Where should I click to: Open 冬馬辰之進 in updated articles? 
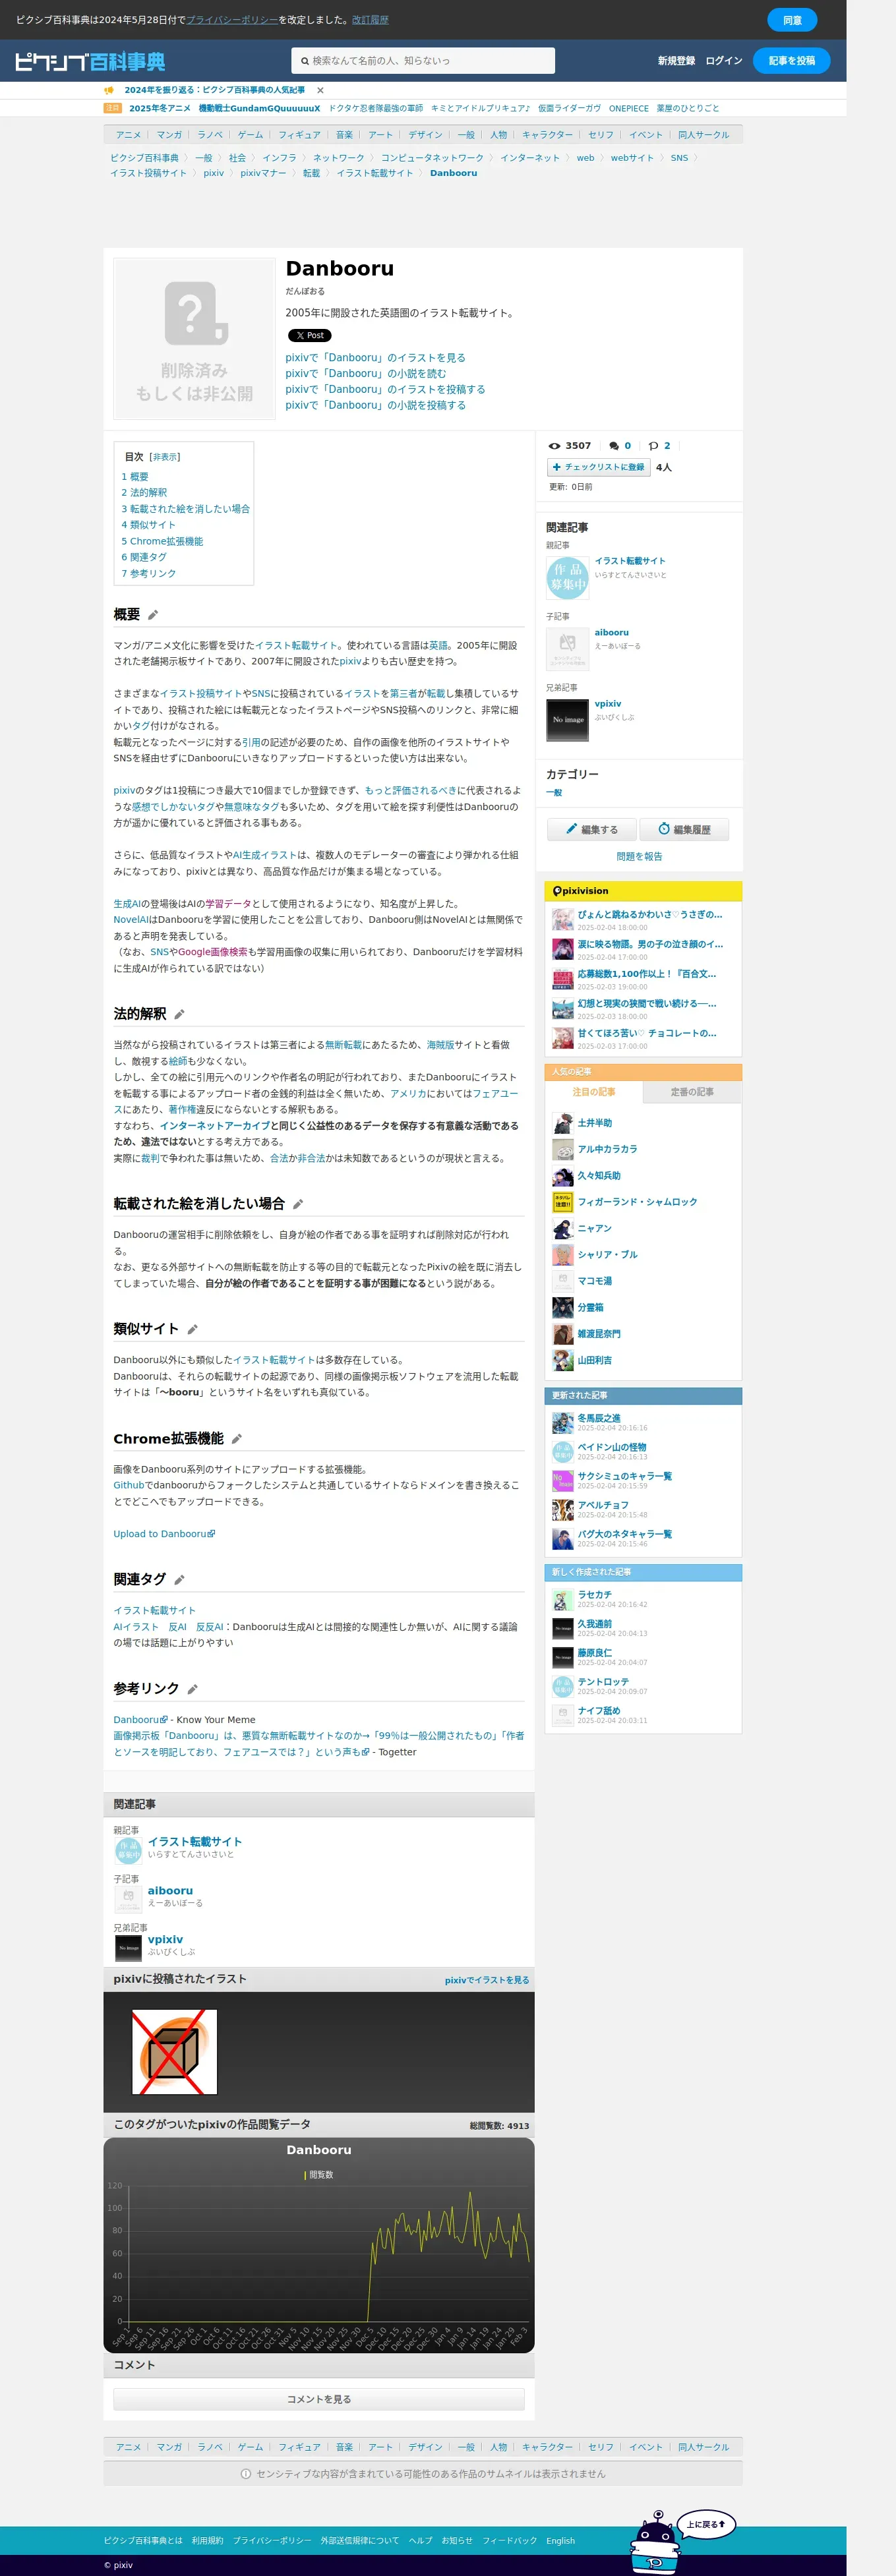[x=598, y=1418]
